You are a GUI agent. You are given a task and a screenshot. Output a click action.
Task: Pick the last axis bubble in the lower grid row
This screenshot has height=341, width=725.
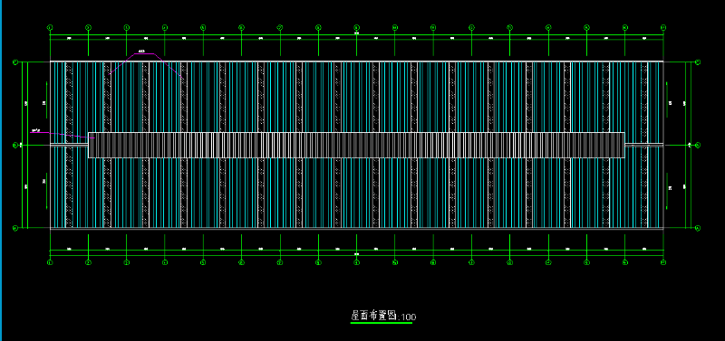click(663, 262)
